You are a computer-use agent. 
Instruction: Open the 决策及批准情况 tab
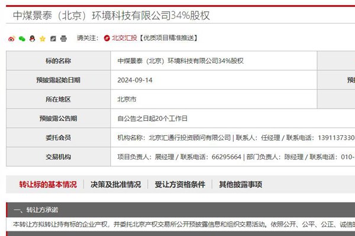pyautogui.click(x=116, y=185)
